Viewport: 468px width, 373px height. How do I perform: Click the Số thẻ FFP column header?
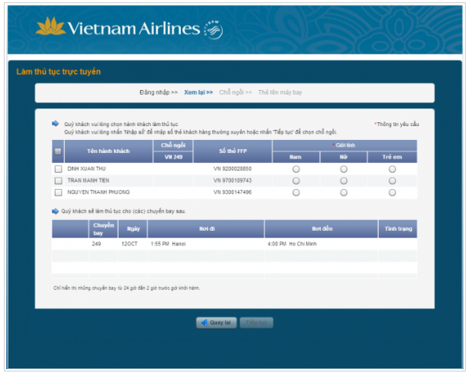(232, 152)
